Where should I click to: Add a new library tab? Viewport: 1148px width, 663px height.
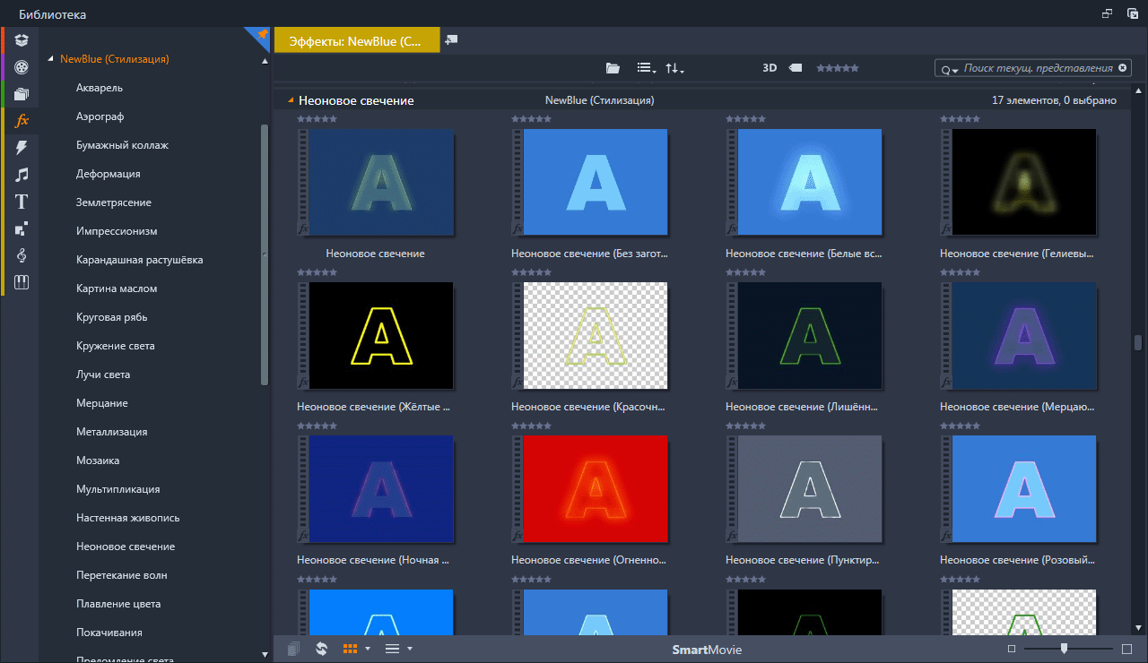click(451, 40)
